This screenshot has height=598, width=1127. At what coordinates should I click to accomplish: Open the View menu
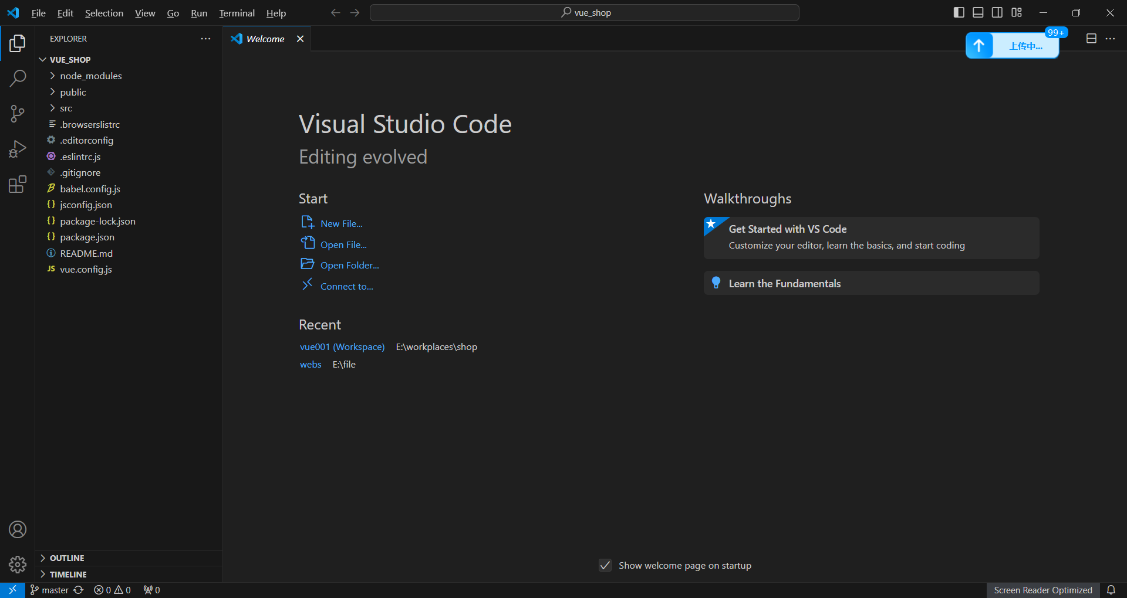click(x=145, y=13)
